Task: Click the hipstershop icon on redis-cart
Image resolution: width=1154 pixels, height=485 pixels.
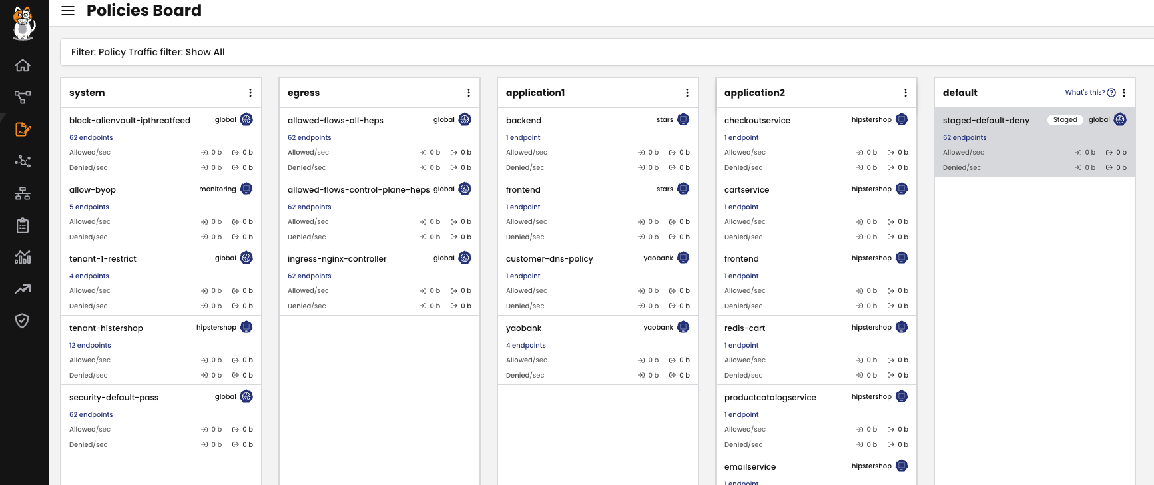Action: pos(902,327)
